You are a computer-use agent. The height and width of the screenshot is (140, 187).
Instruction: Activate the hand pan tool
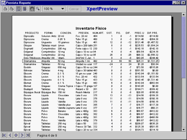point(32,9)
